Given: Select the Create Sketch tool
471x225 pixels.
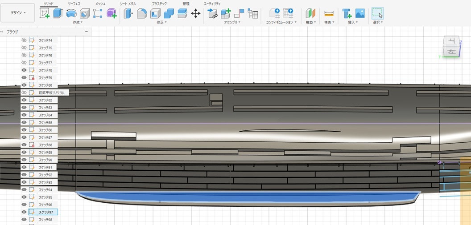Looking at the screenshot, I should click(x=45, y=14).
